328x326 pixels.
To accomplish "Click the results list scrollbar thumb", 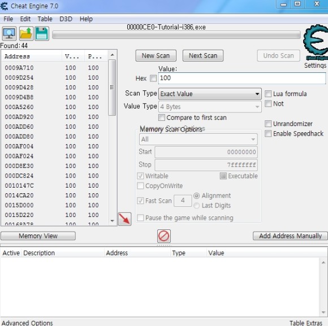I will (112, 88).
